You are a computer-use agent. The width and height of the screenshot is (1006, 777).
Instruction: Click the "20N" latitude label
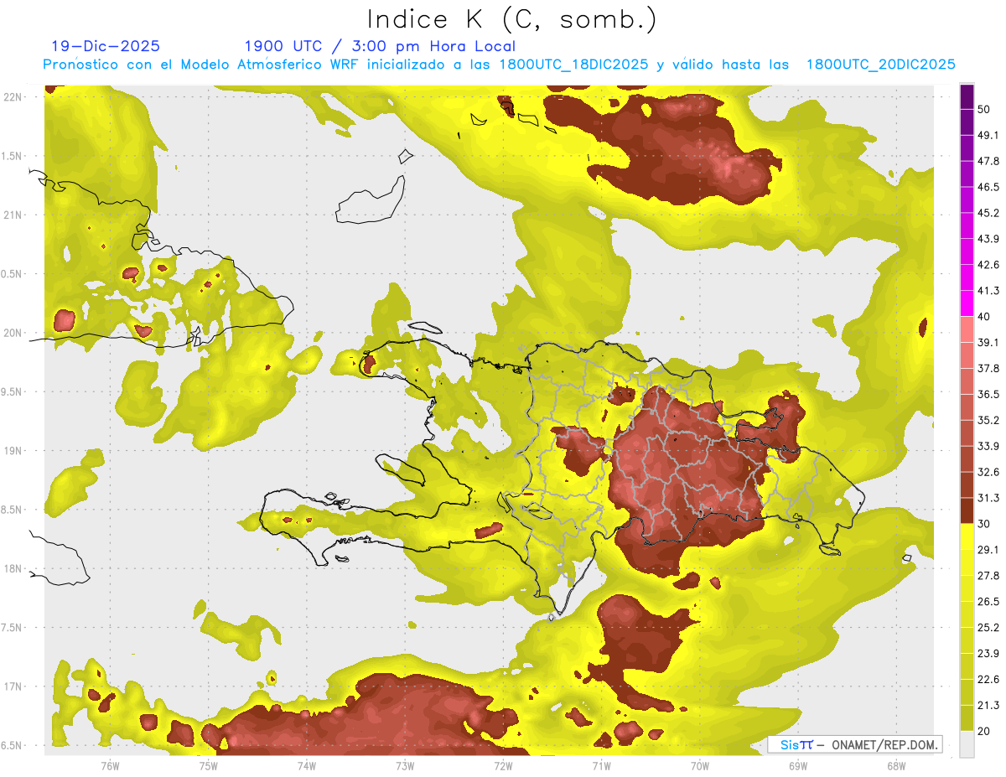(x=13, y=333)
